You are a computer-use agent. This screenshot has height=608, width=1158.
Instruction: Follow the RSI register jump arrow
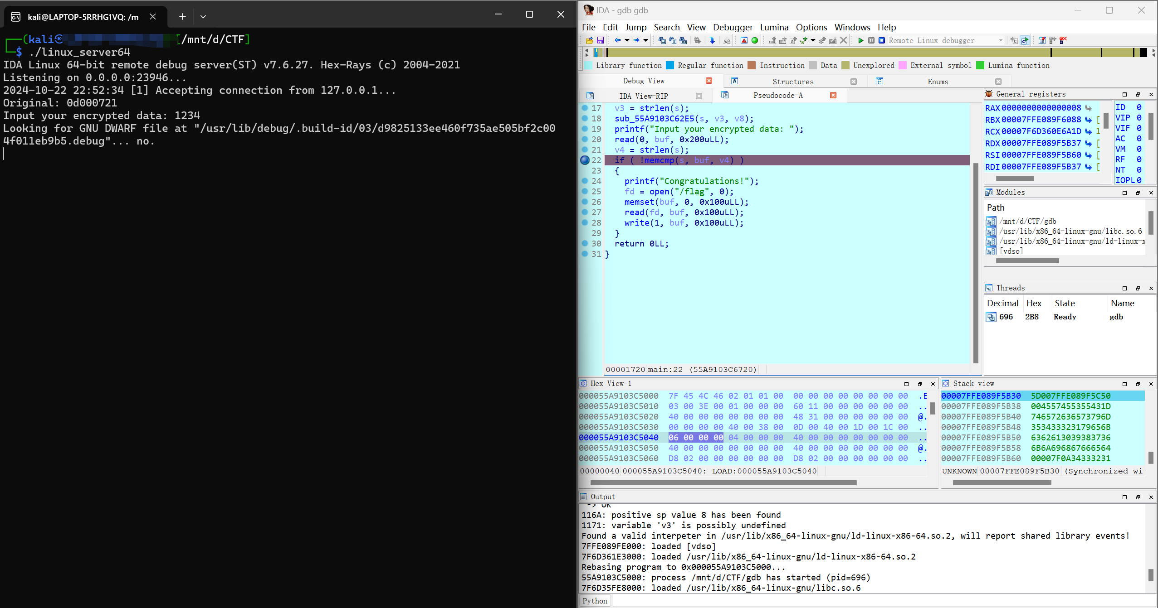[1088, 155]
